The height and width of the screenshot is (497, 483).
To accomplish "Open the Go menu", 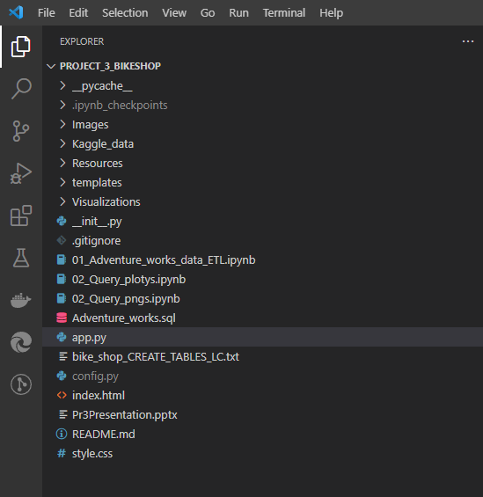I will tap(208, 13).
